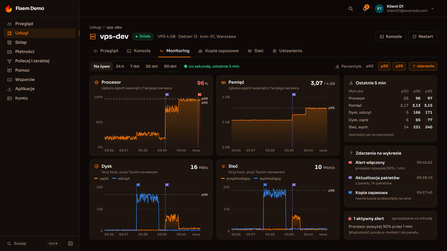Viewport: 447px width, 251px height.
Task: Open Aplikacje in the sidebar
Action: (40, 89)
